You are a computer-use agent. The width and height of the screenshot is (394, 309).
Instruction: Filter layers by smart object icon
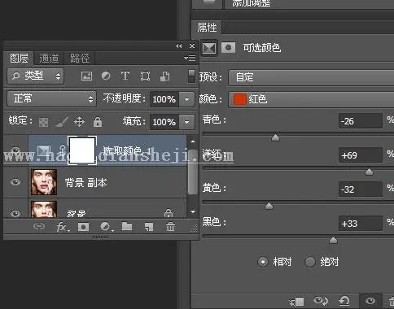(164, 76)
